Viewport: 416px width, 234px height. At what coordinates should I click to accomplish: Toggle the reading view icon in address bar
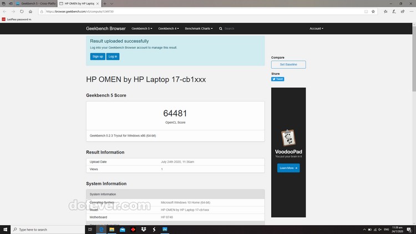pyautogui.click(x=366, y=12)
